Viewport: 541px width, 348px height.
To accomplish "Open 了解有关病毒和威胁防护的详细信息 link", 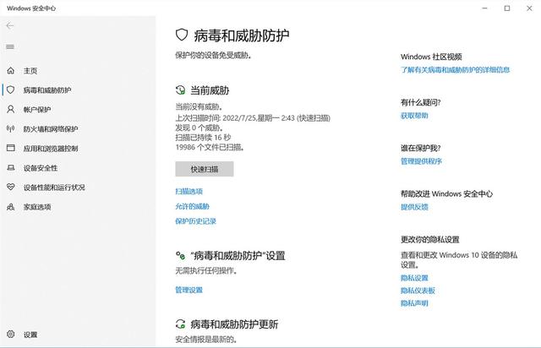I will [x=455, y=69].
